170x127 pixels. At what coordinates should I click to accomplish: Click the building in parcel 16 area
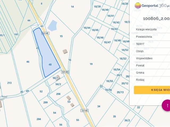(65, 51)
